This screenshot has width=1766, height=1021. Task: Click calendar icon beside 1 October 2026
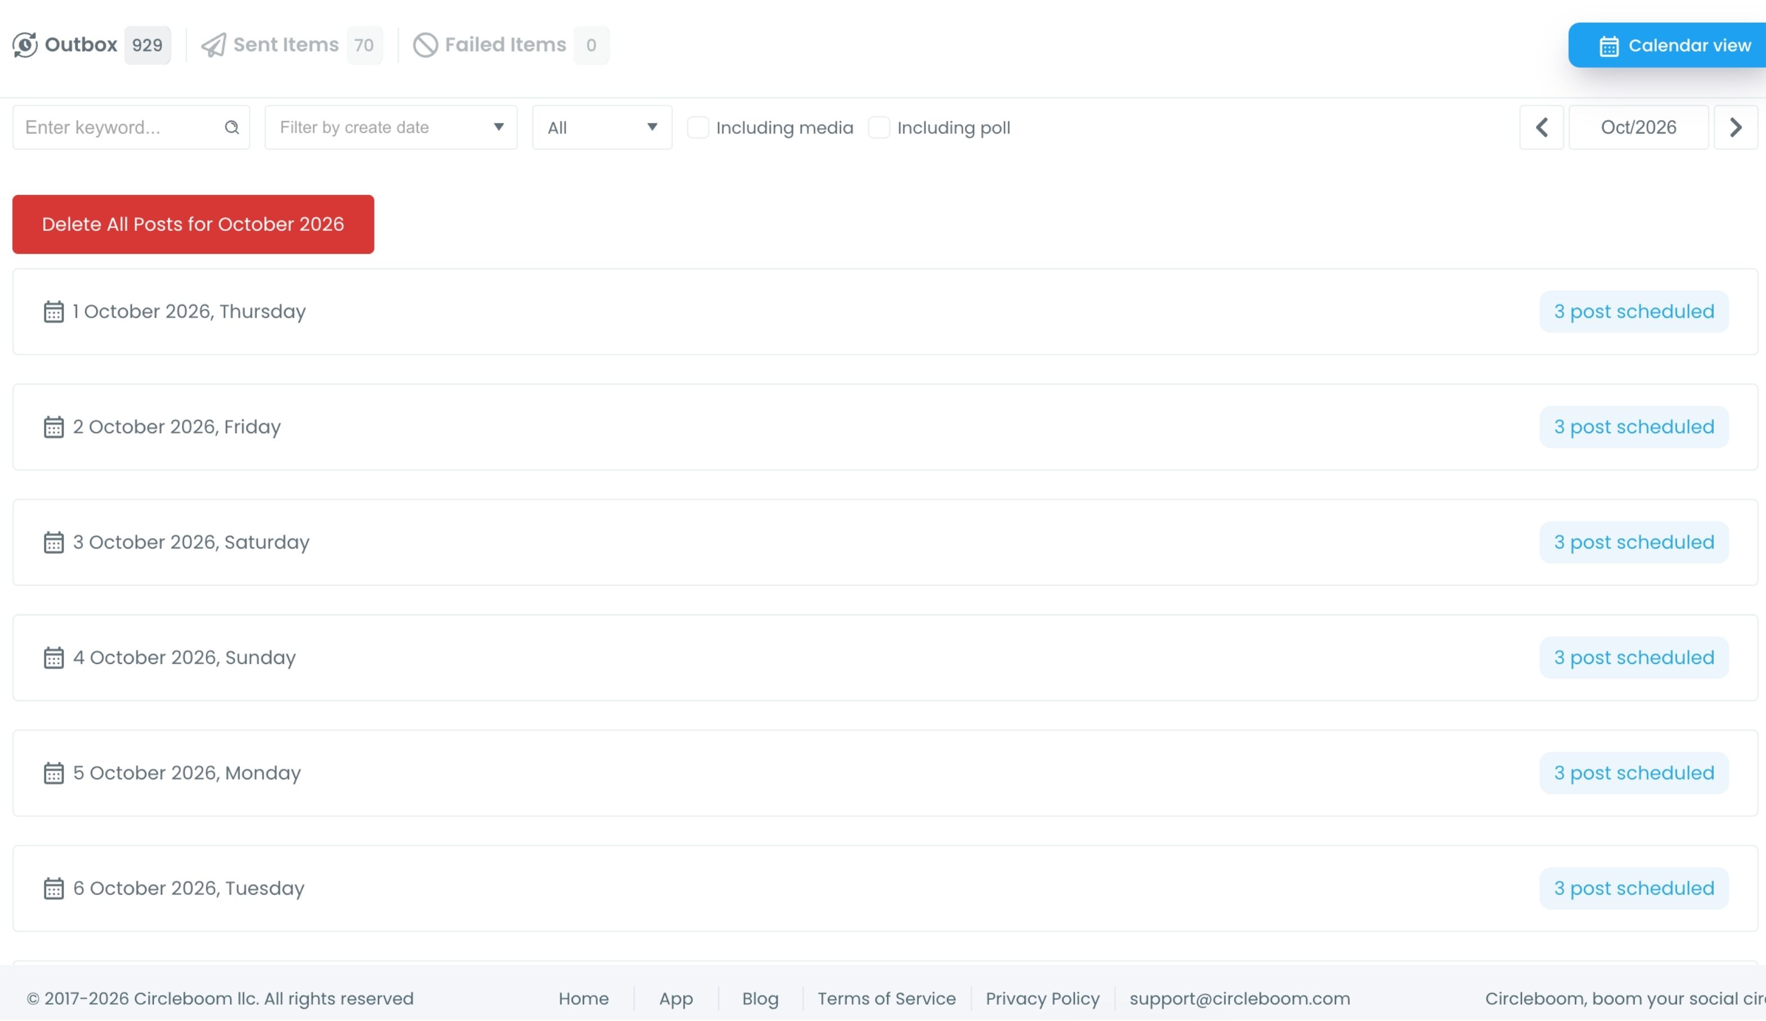(x=54, y=312)
